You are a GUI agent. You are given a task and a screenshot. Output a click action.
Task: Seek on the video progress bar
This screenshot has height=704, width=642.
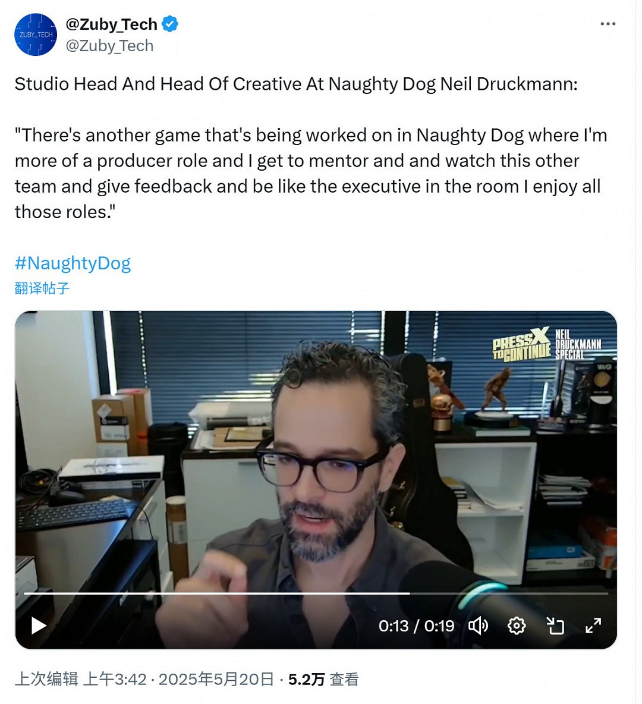pyautogui.click(x=316, y=593)
